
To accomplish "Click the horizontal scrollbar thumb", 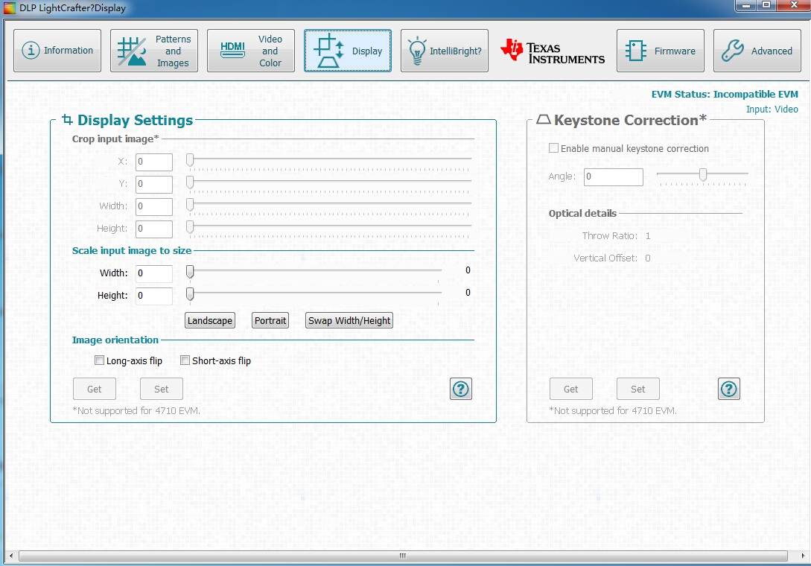I will click(x=403, y=556).
